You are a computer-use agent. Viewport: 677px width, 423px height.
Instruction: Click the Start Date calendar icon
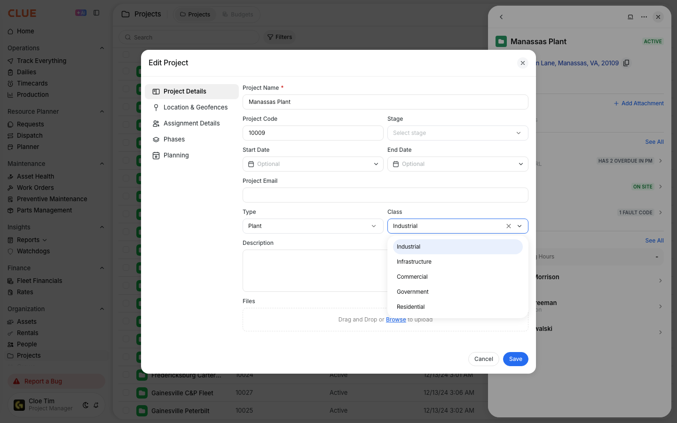[251, 164]
